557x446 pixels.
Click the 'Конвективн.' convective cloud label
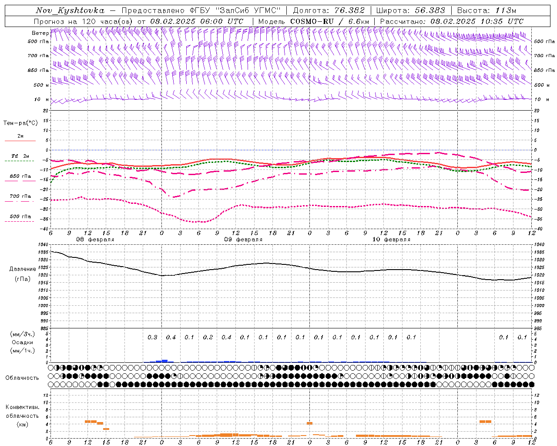pyautogui.click(x=23, y=407)
